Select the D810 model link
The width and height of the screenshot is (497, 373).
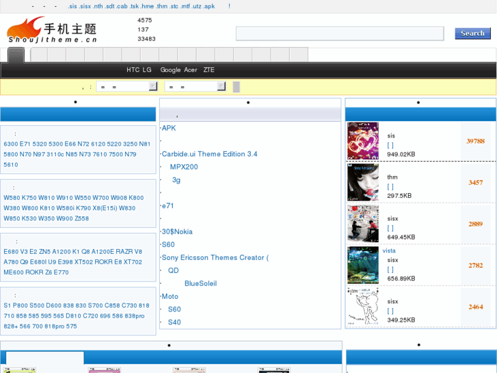pyautogui.click(x=73, y=316)
